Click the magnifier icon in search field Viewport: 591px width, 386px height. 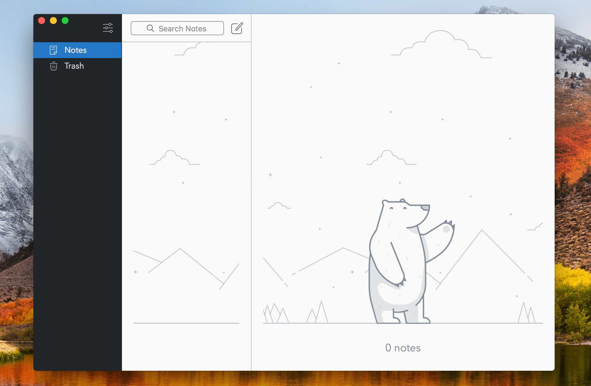150,28
